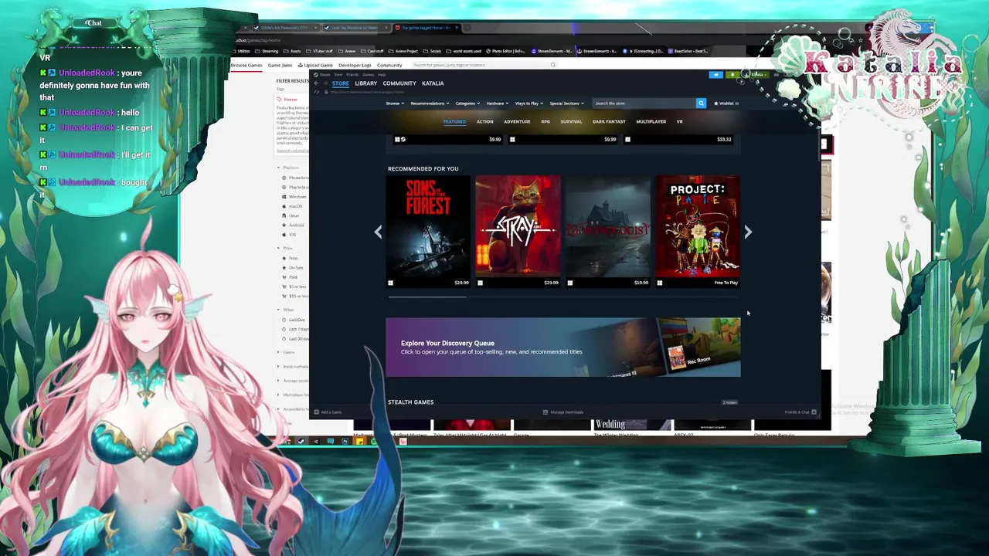This screenshot has height=556, width=989.
Task: Open Ways to Play dropdown
Action: click(528, 103)
